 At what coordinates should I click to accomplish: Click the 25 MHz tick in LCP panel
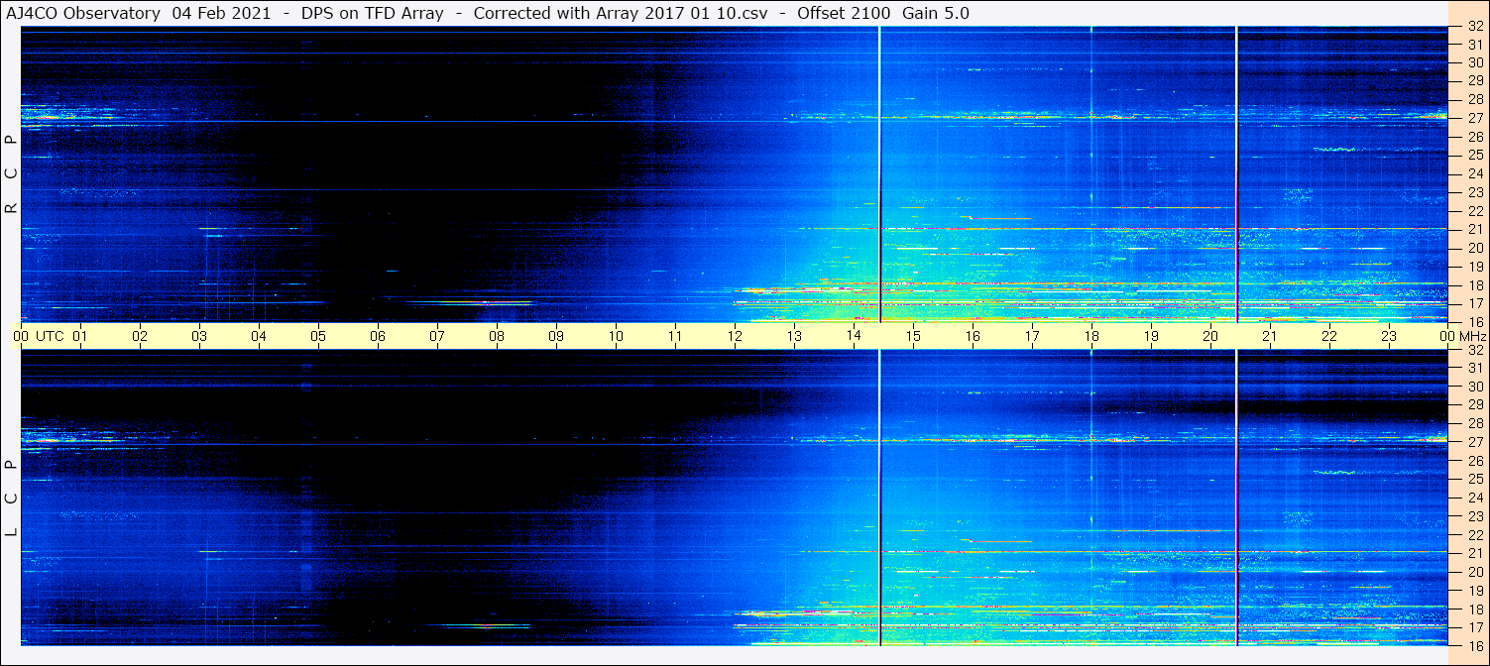(1475, 480)
